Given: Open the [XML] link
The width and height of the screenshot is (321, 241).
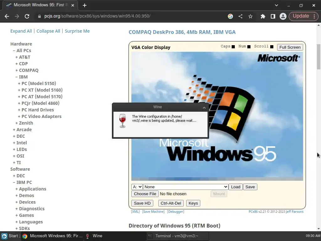Looking at the screenshot, I should click(135, 212).
